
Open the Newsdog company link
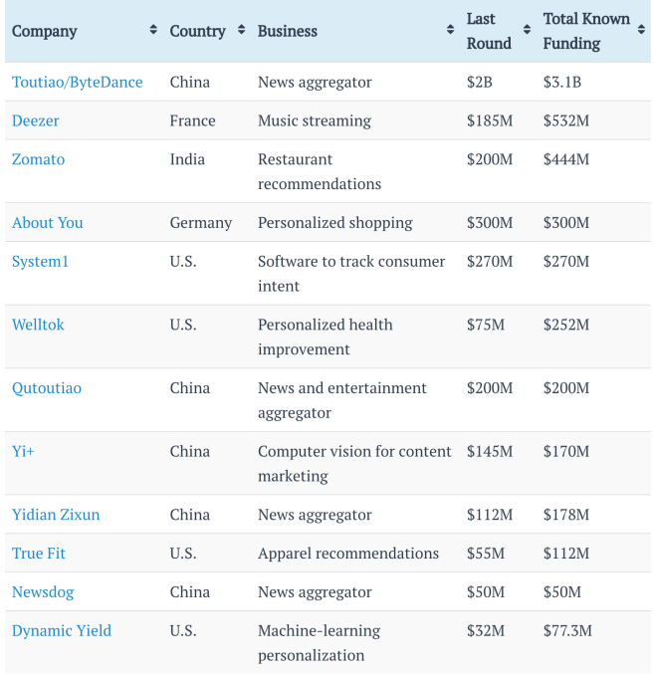pos(43,592)
